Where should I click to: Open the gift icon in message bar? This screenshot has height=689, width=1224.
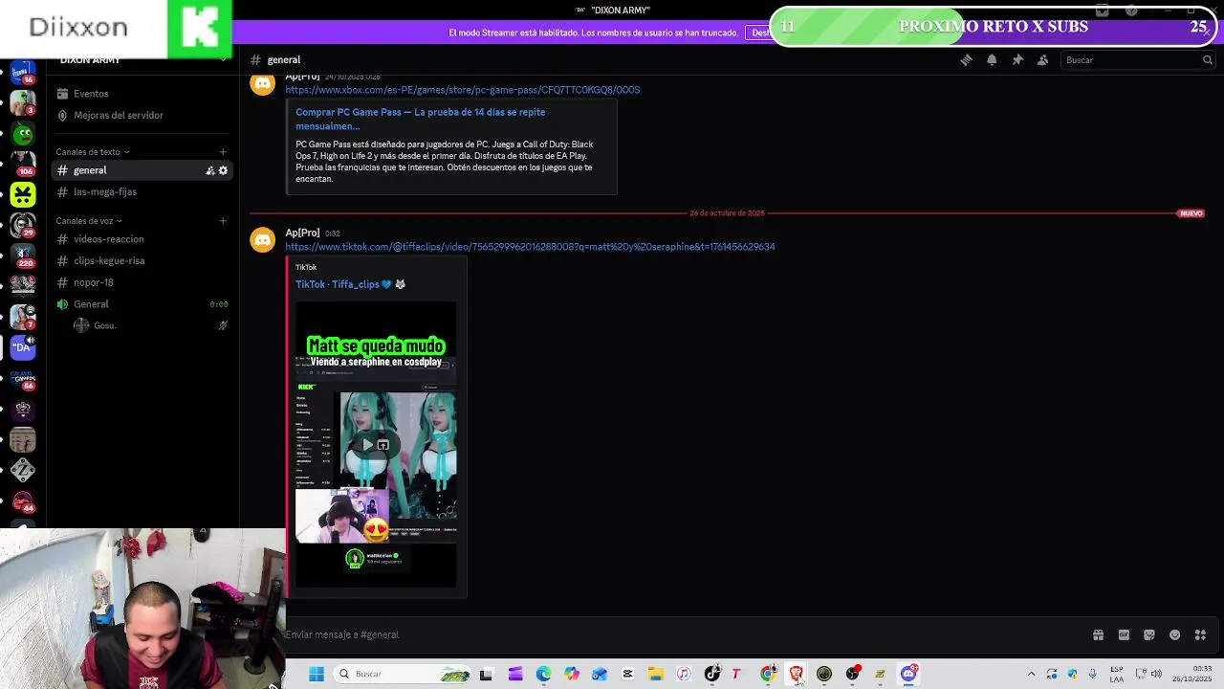(x=1098, y=634)
